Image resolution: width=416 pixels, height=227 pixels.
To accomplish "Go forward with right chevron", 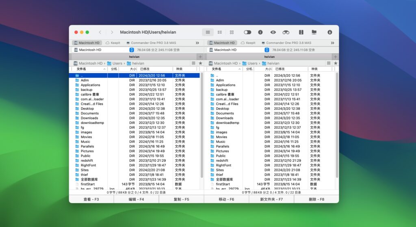I will coord(112,32).
